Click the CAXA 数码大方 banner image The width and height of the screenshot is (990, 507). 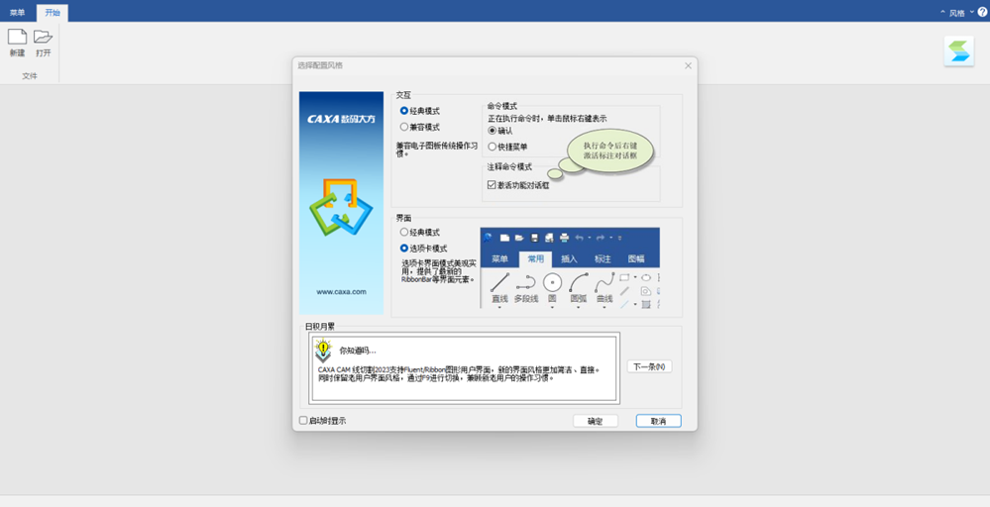pyautogui.click(x=342, y=203)
